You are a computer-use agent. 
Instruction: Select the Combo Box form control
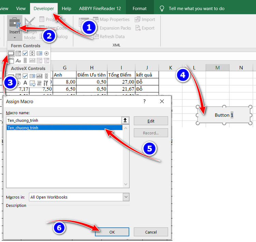click(x=18, y=53)
